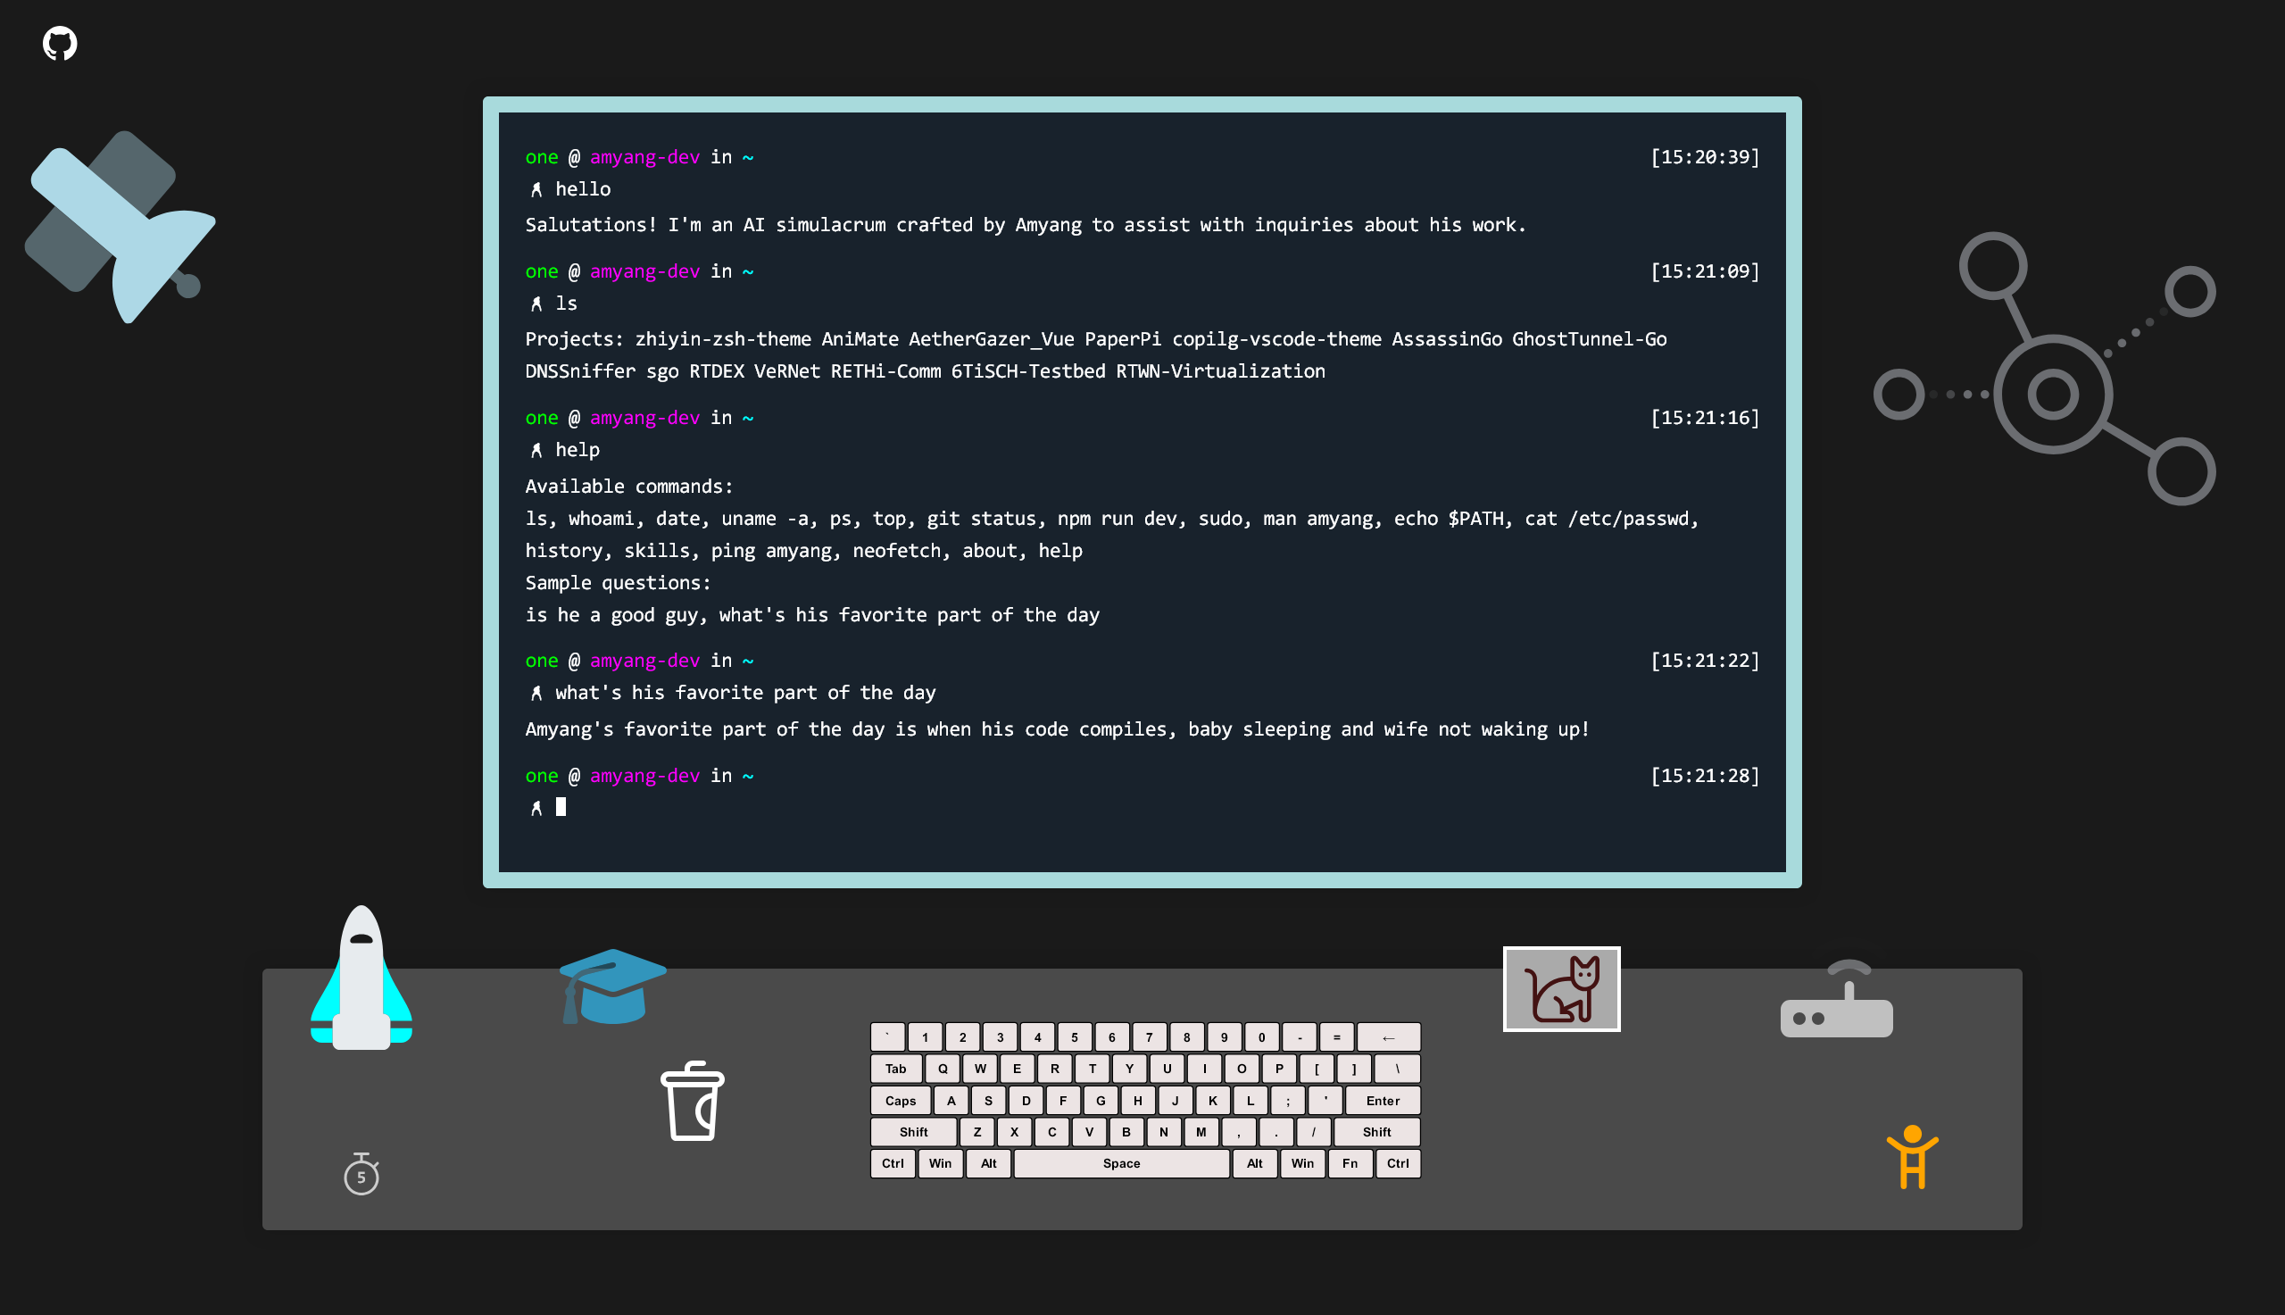Click the trash cup icon
Viewport: 2285px width, 1315px height.
pos(693,1101)
